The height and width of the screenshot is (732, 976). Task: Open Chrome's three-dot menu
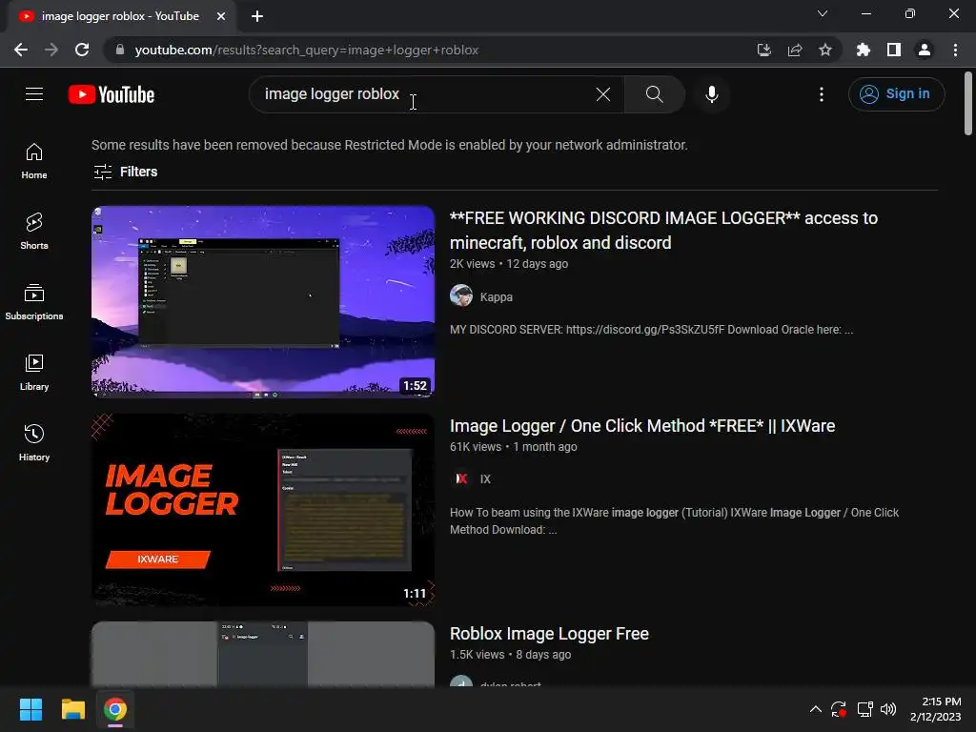pos(955,50)
